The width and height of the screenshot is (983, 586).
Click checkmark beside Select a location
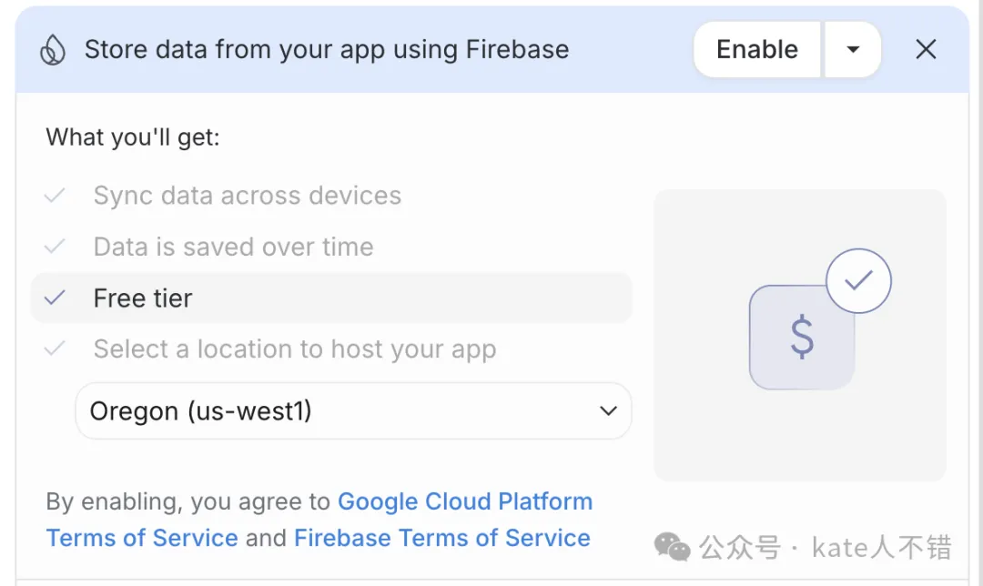coord(56,349)
